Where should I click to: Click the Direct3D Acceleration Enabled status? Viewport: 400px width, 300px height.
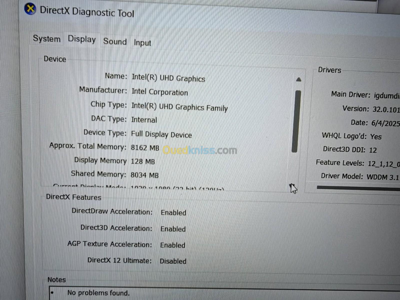pos(173,229)
